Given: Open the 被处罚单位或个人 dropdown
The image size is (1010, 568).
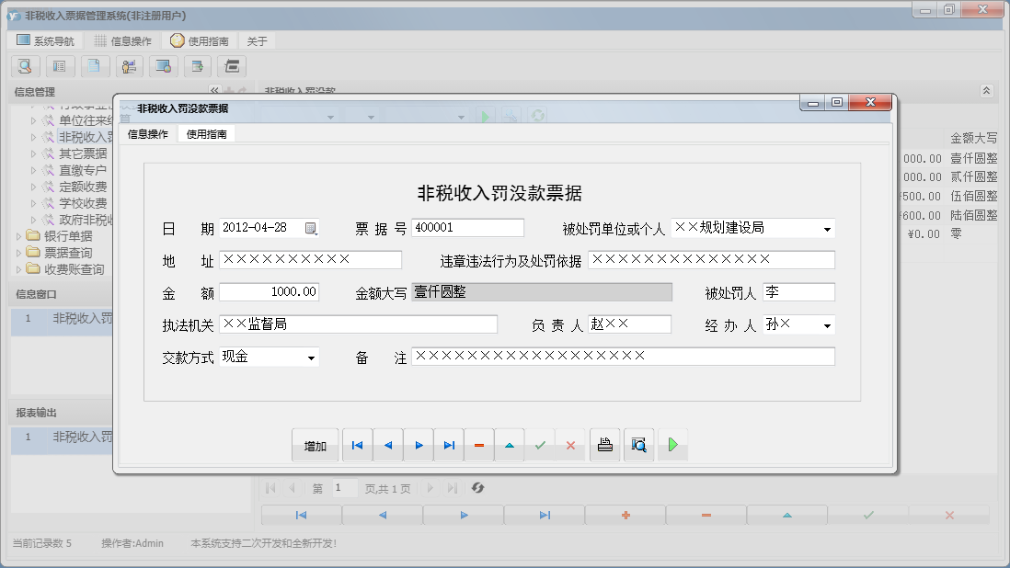Looking at the screenshot, I should tap(827, 229).
